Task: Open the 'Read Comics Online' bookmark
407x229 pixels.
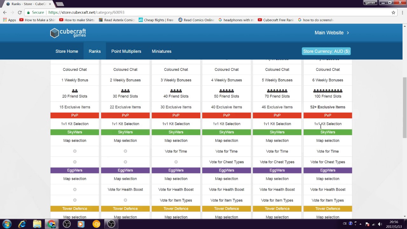Action: pyautogui.click(x=196, y=20)
